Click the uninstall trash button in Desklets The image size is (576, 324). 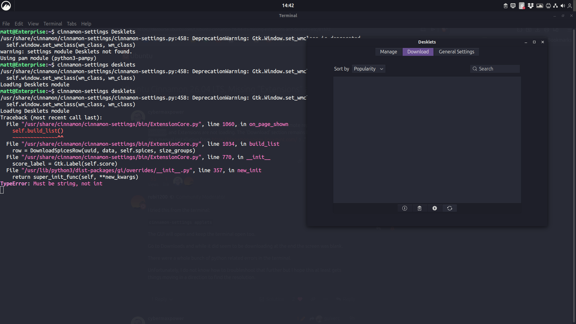(x=420, y=208)
